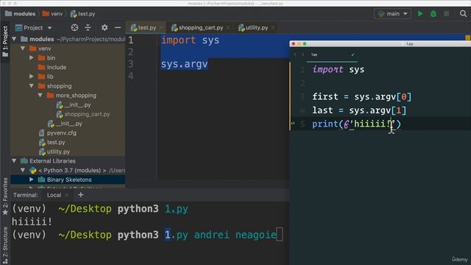Run the main configuration with green play button
The width and height of the screenshot is (471, 265).
point(420,14)
